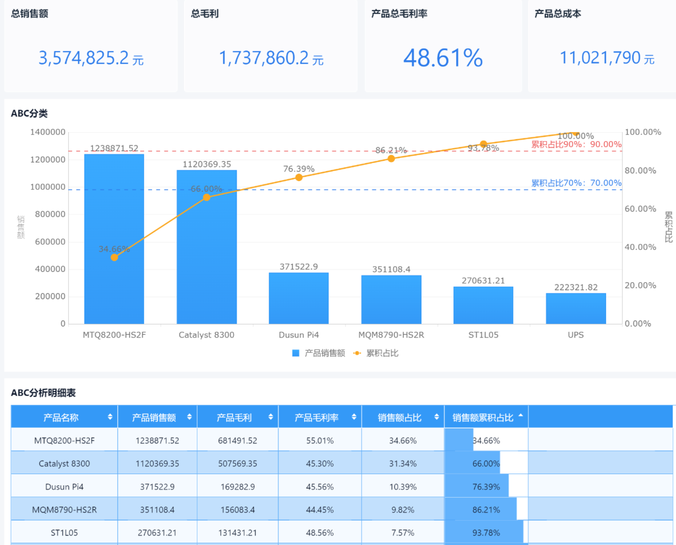The image size is (676, 545).
Task: Sort by 产品毛利率 using its sort icon
Action: tap(354, 417)
